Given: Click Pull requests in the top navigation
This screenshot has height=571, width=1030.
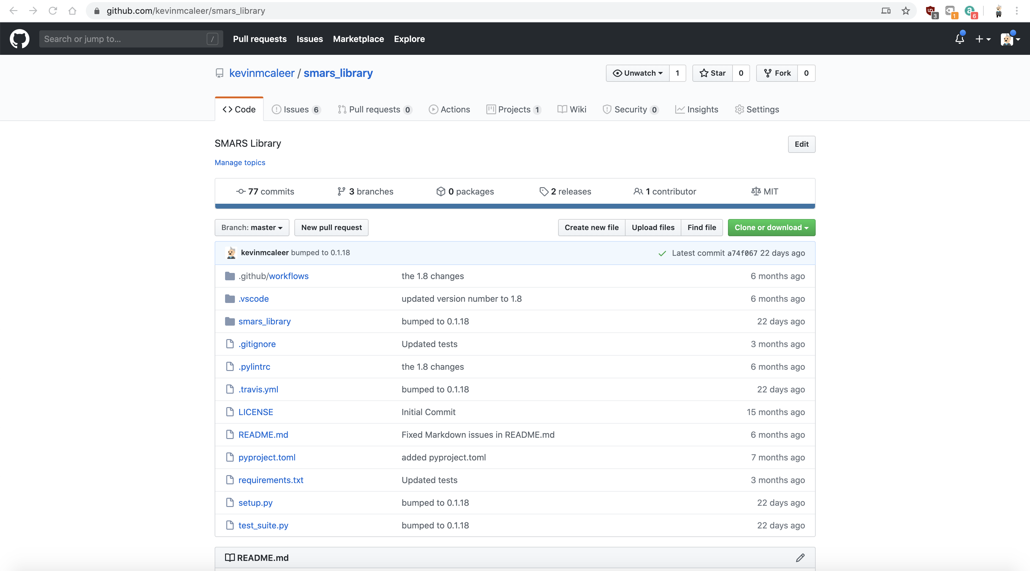Looking at the screenshot, I should (x=259, y=39).
